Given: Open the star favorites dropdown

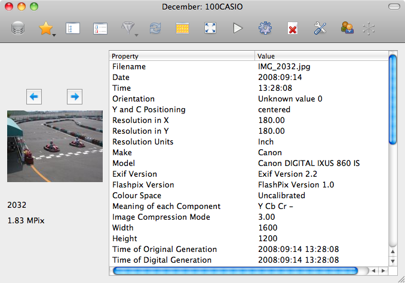Looking at the screenshot, I should click(47, 28).
